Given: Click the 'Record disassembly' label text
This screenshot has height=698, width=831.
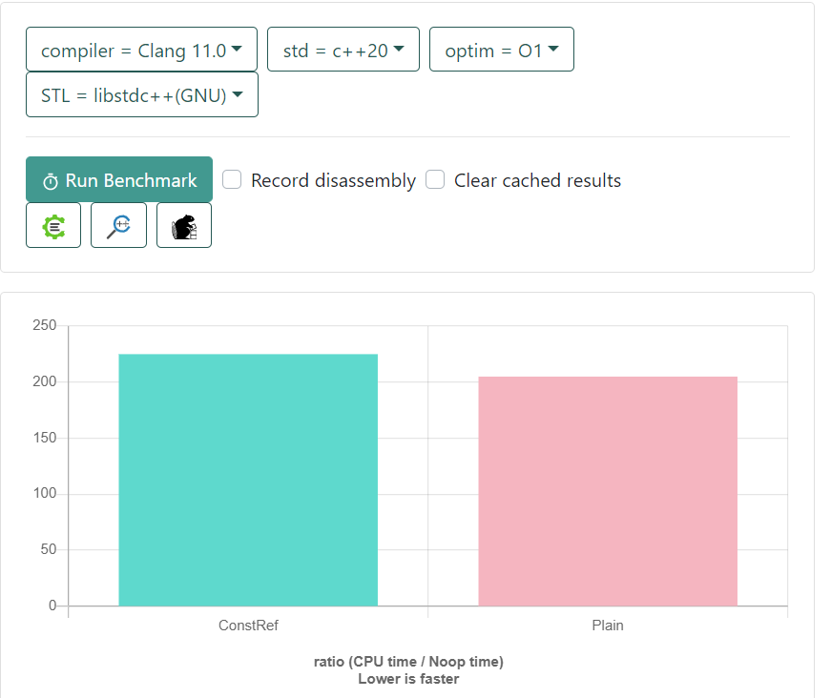Looking at the screenshot, I should pyautogui.click(x=333, y=181).
